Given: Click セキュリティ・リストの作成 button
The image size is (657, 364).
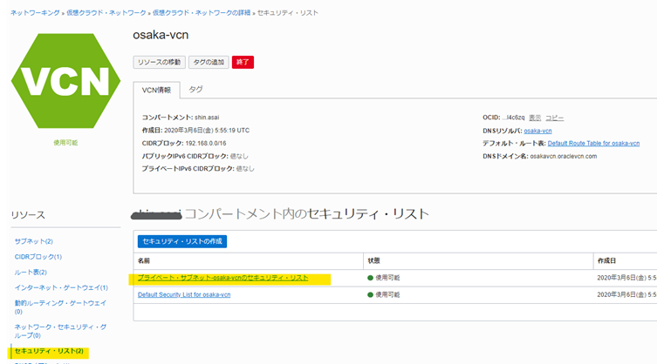Looking at the screenshot, I should (182, 241).
